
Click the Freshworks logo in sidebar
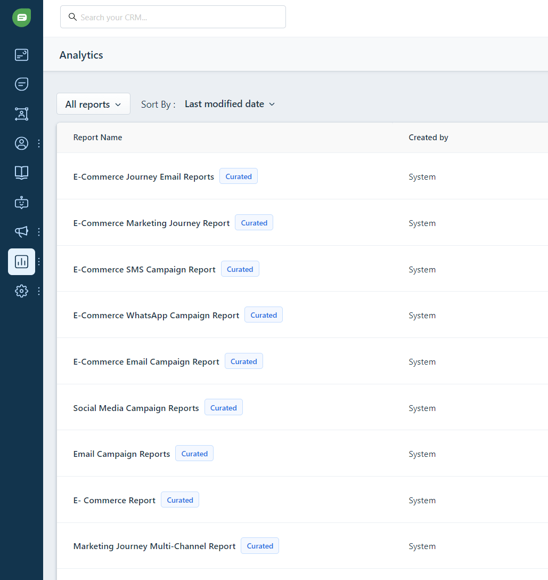(x=21, y=18)
